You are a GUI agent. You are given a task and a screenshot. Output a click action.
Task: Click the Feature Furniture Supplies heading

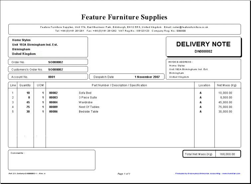coord(124,17)
